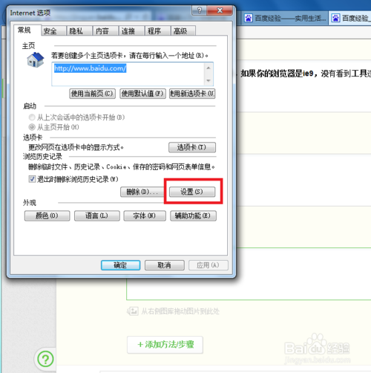Click the green question mark help icon

[45, 359]
